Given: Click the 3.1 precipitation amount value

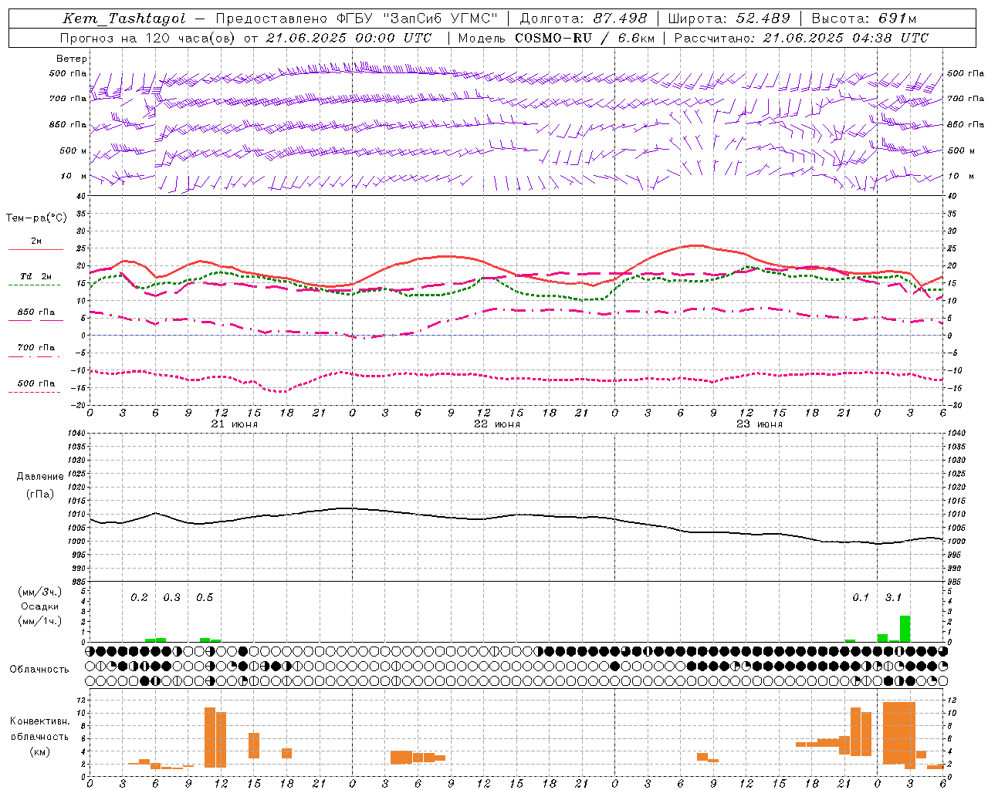Looking at the screenshot, I should click(x=893, y=598).
